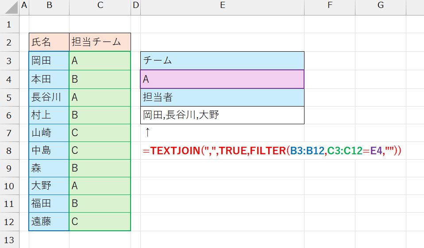Select the チーム label cell
This screenshot has width=424, height=248.
pyautogui.click(x=222, y=61)
